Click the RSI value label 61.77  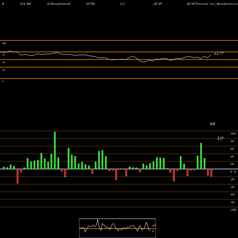[x=219, y=54]
